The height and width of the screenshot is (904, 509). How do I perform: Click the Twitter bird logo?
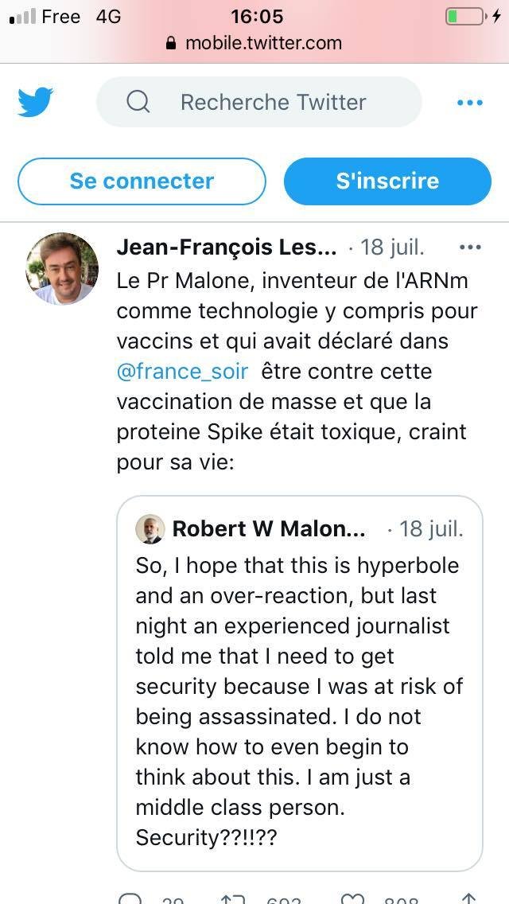(35, 102)
